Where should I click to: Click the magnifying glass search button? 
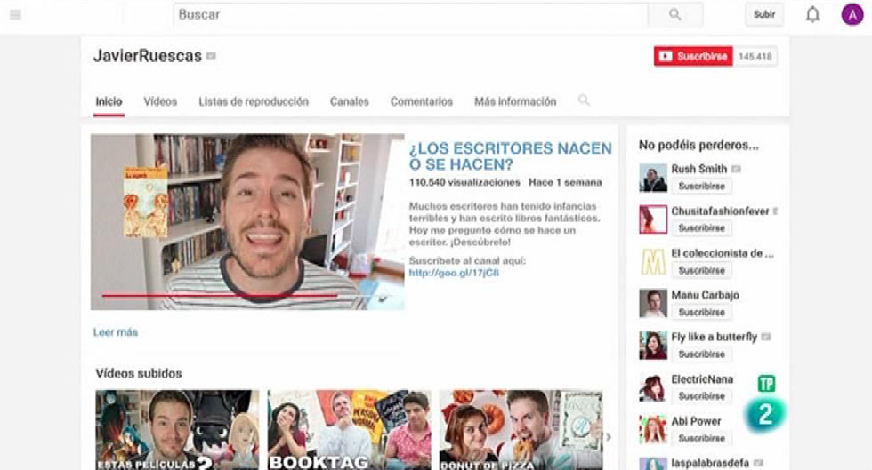pos(674,15)
